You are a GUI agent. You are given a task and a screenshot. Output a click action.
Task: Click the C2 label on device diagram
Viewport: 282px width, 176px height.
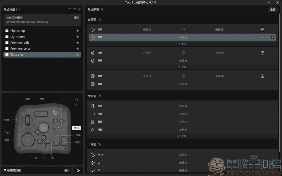[76, 105]
